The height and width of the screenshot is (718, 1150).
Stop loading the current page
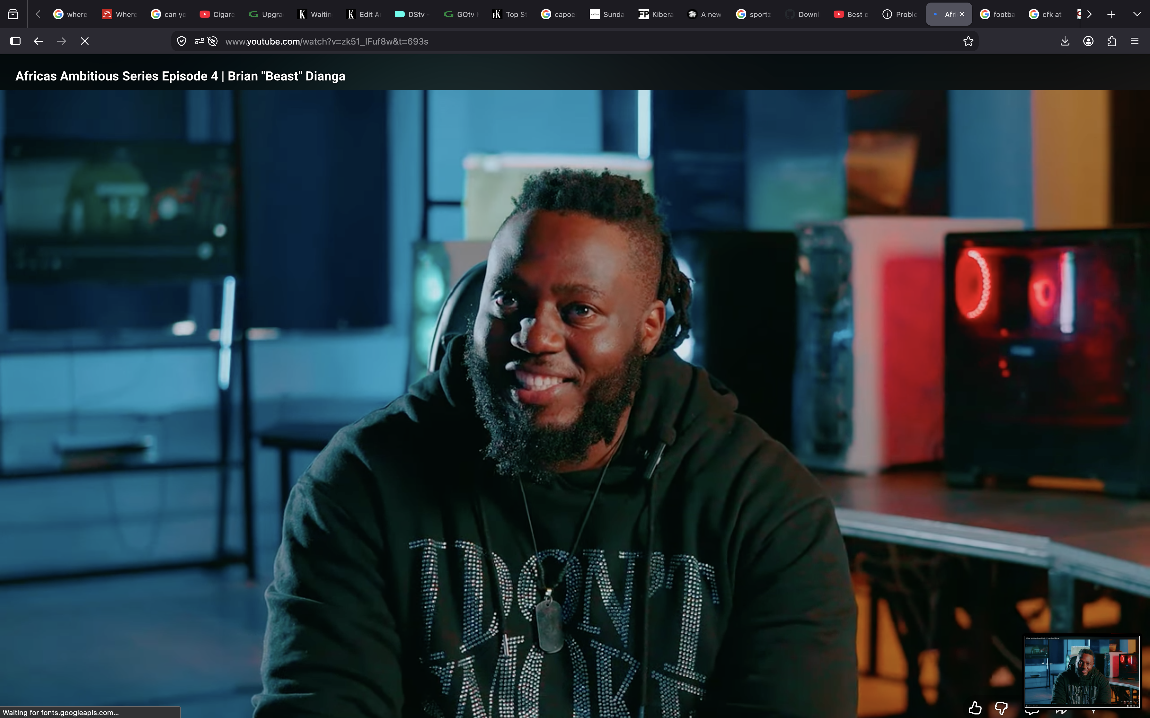85,41
